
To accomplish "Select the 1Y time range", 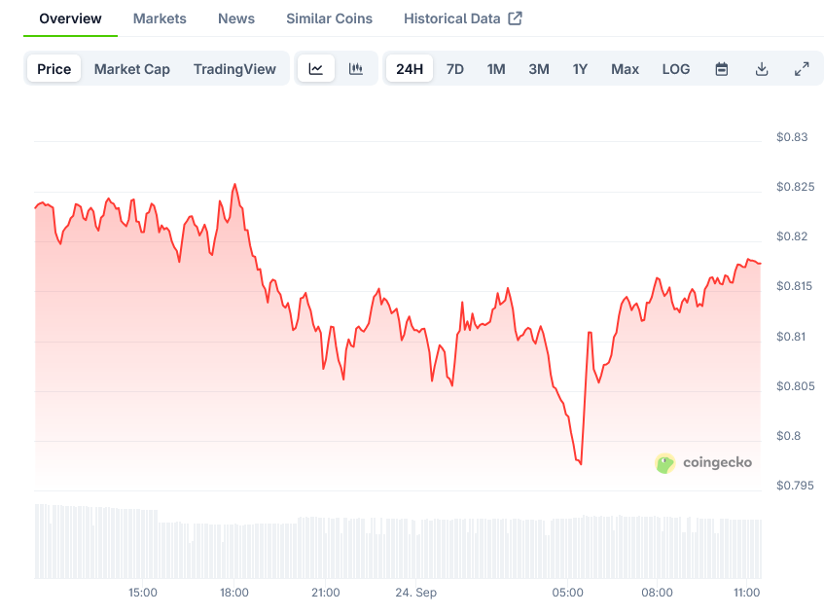I will (x=580, y=69).
